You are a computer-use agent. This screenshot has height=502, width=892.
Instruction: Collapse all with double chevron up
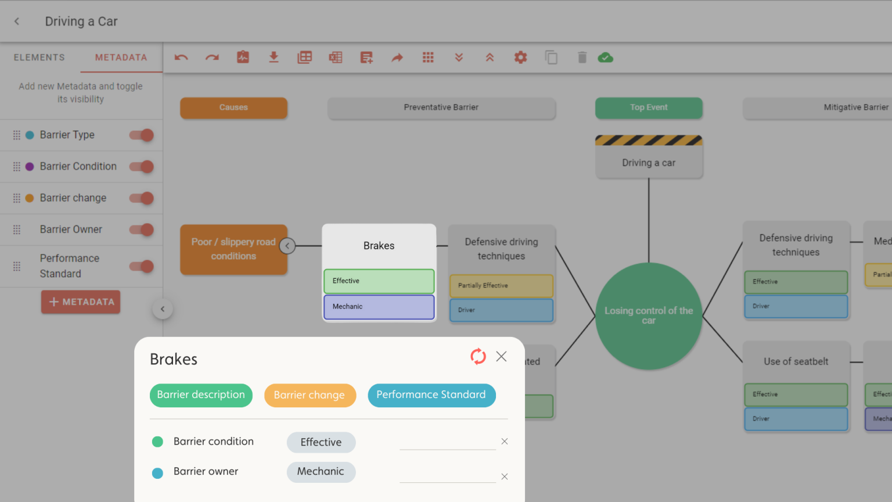[490, 58]
